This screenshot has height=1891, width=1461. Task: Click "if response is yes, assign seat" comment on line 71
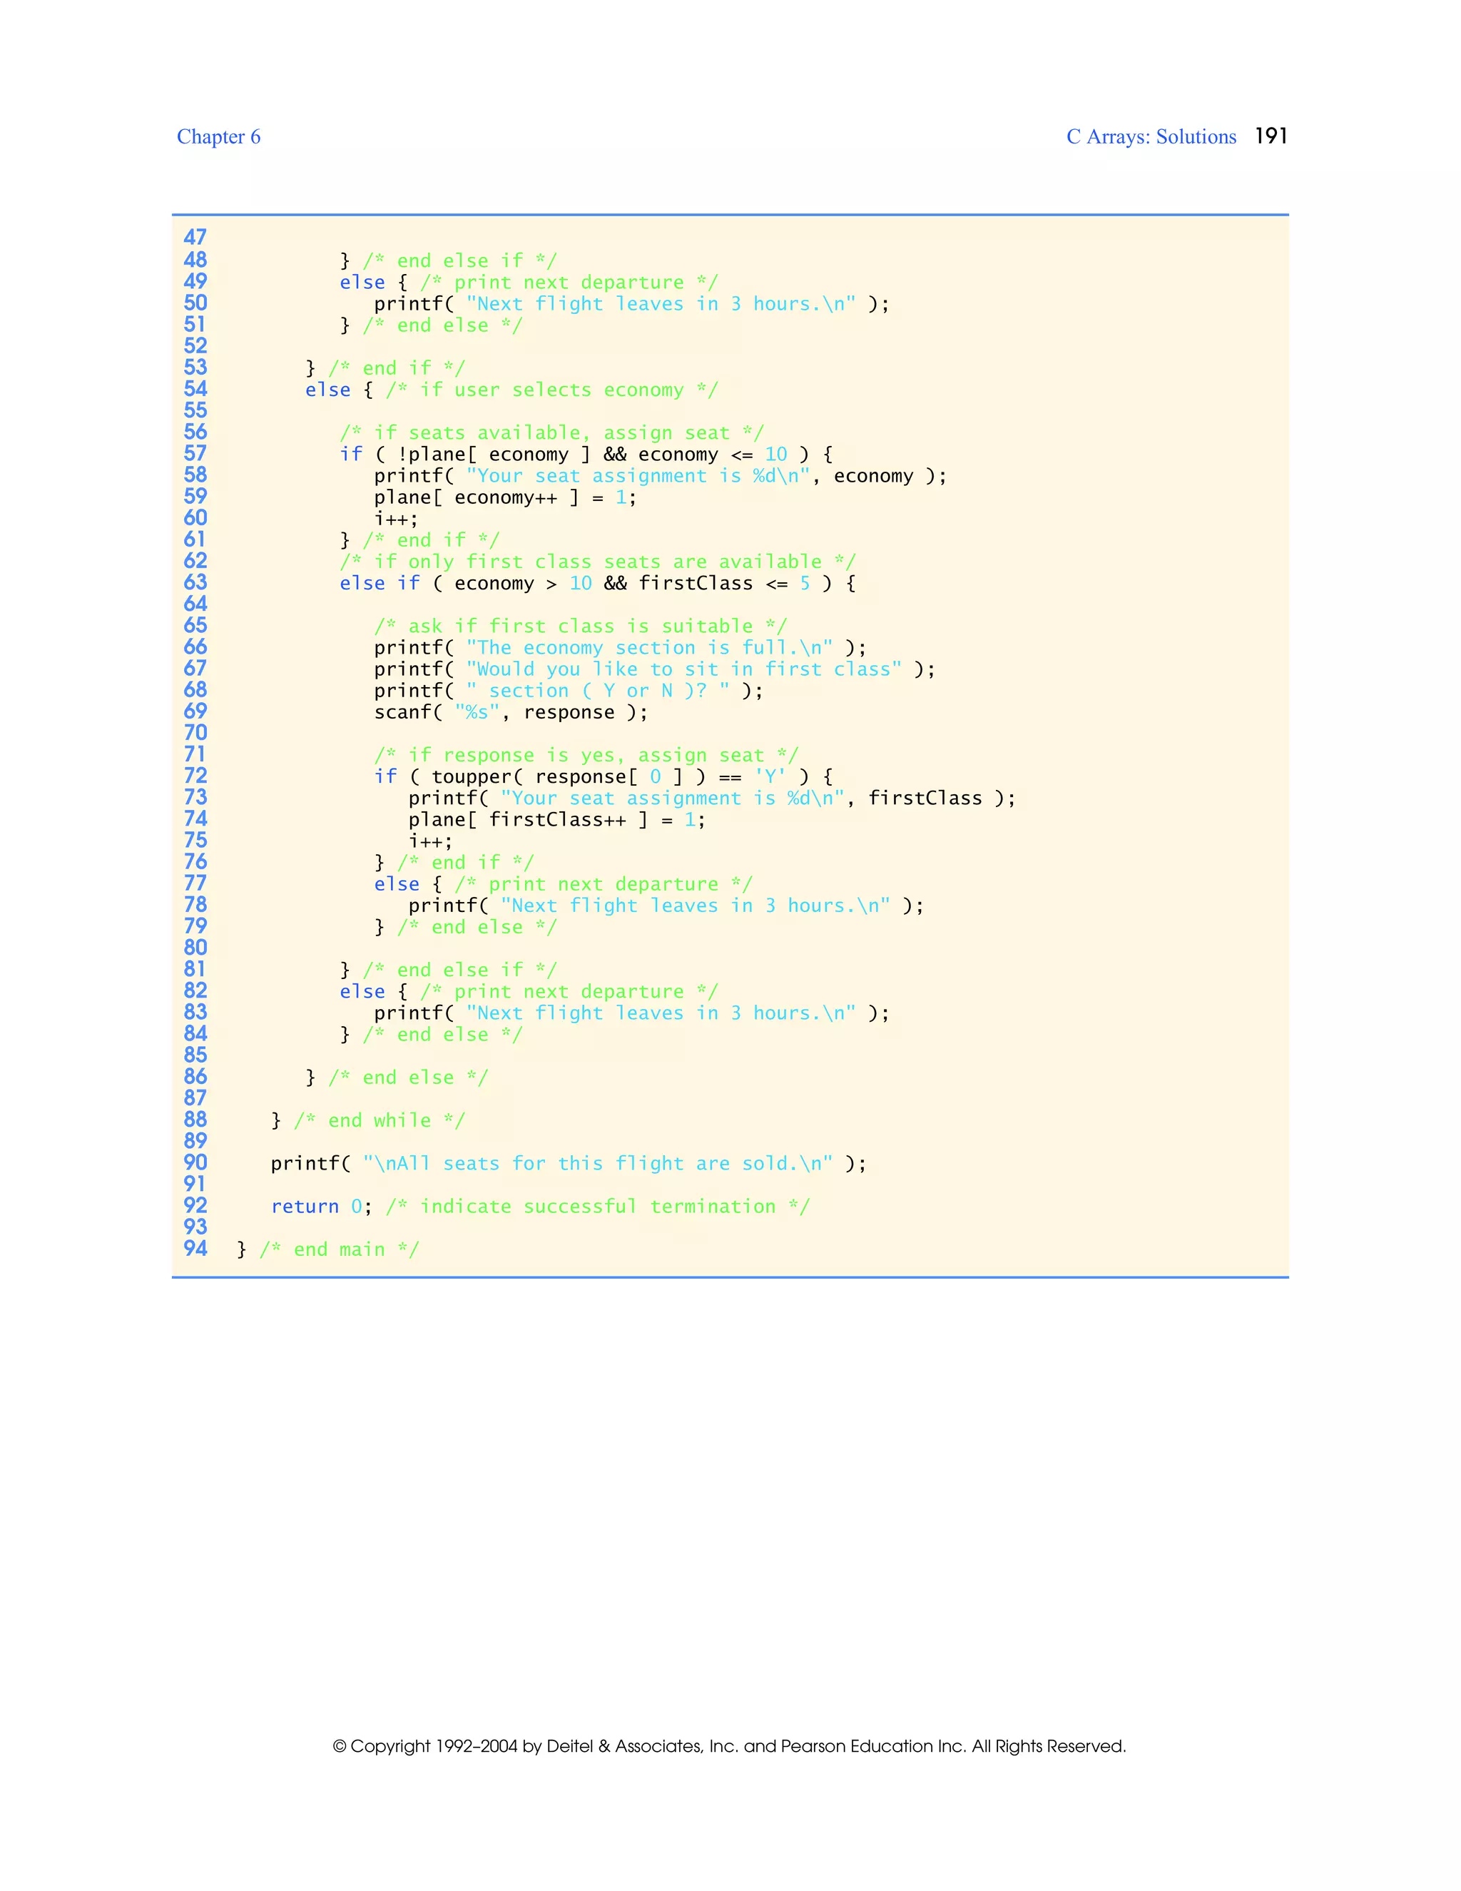586,756
